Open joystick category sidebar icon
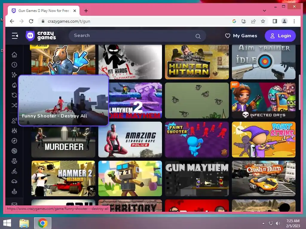This screenshot has width=306, height=229. pos(14,192)
